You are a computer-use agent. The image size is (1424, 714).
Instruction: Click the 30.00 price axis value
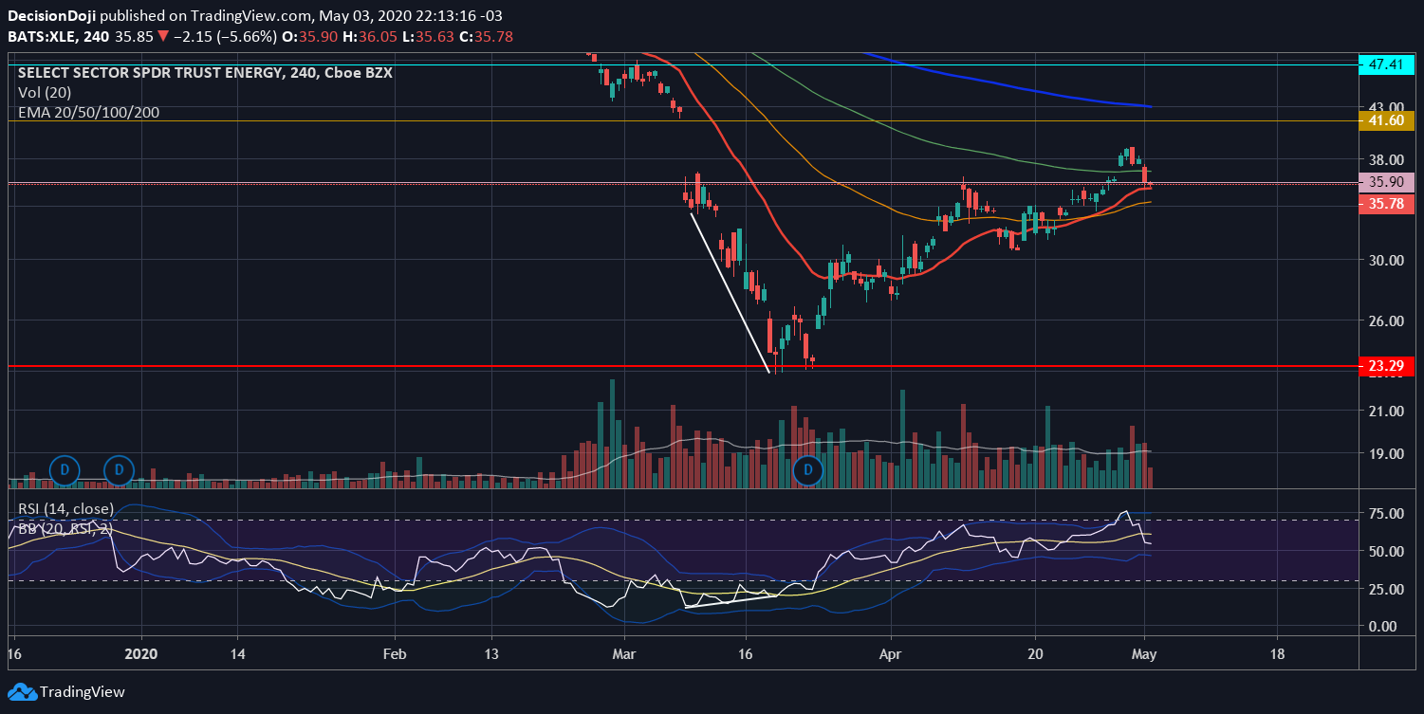pos(1386,260)
